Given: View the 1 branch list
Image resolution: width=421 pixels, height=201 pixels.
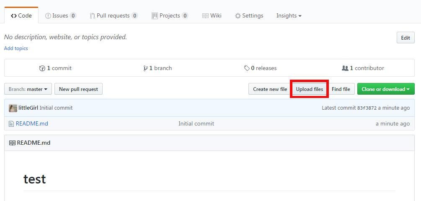Looking at the screenshot, I should (158, 68).
